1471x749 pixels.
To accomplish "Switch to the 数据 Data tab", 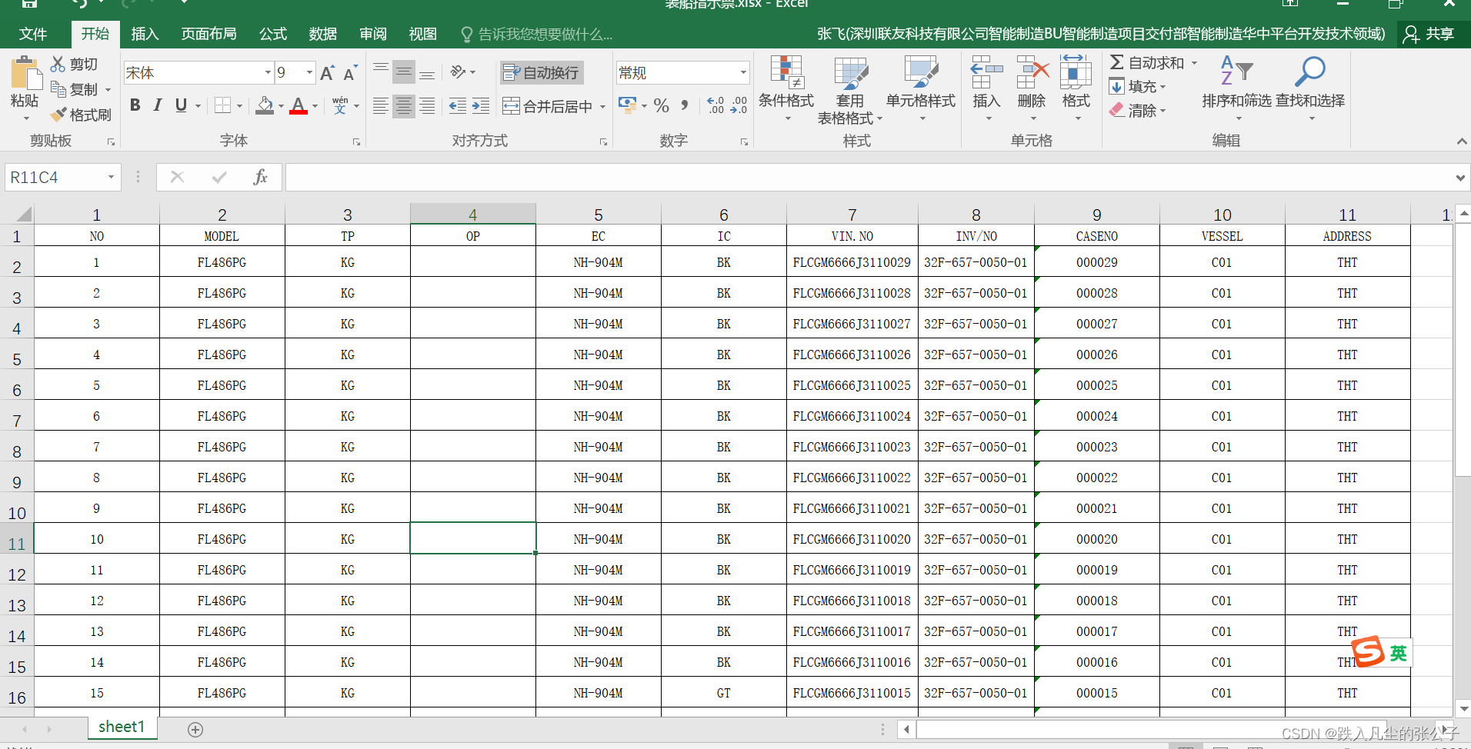I will pyautogui.click(x=322, y=34).
